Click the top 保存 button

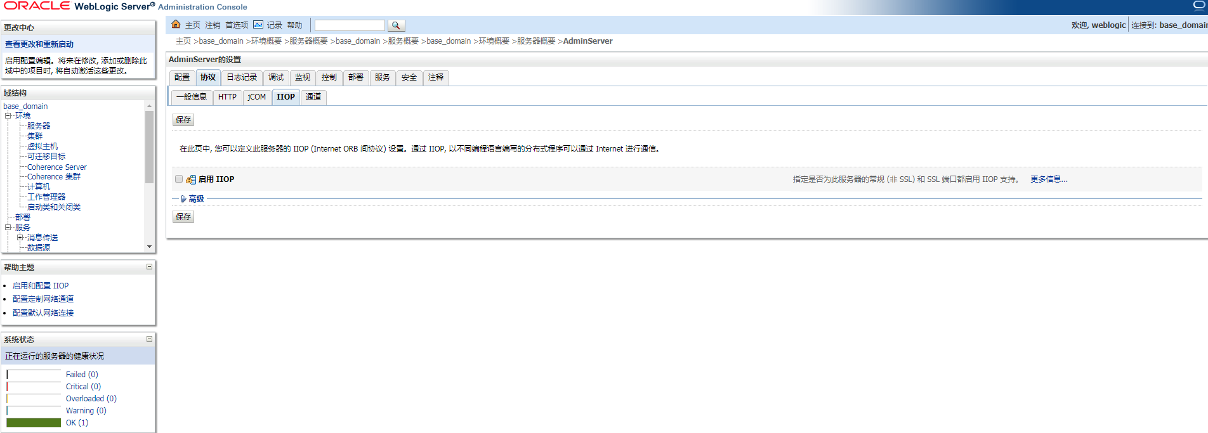[183, 120]
